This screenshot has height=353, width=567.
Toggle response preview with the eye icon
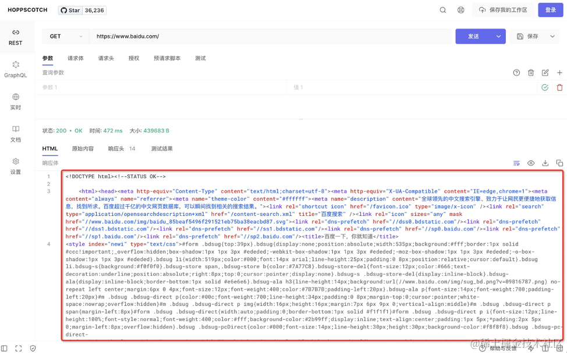531,163
